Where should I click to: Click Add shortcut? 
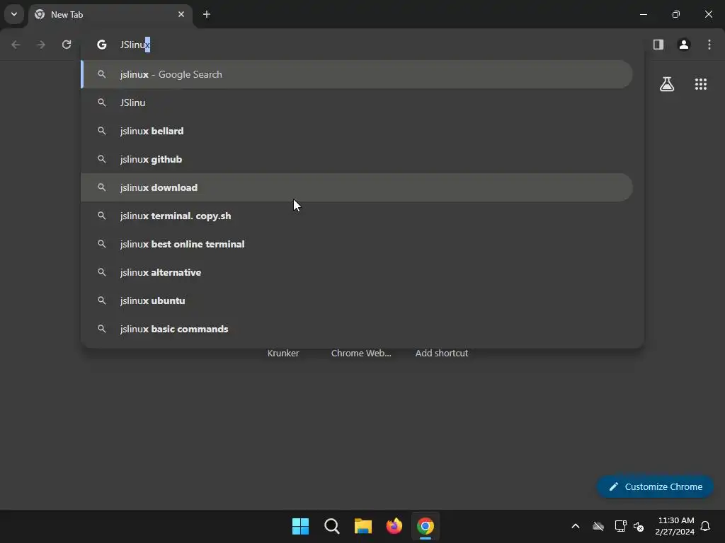[442, 353]
